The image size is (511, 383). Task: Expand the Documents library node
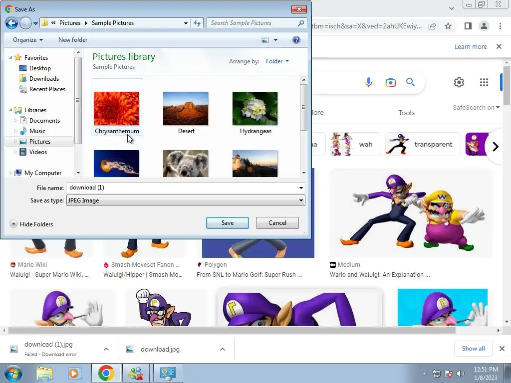[x=15, y=121]
